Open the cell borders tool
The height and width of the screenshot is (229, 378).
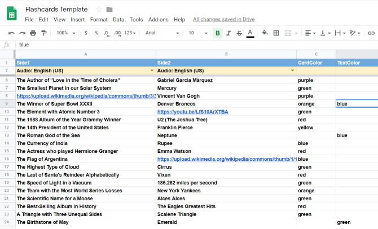276,33
